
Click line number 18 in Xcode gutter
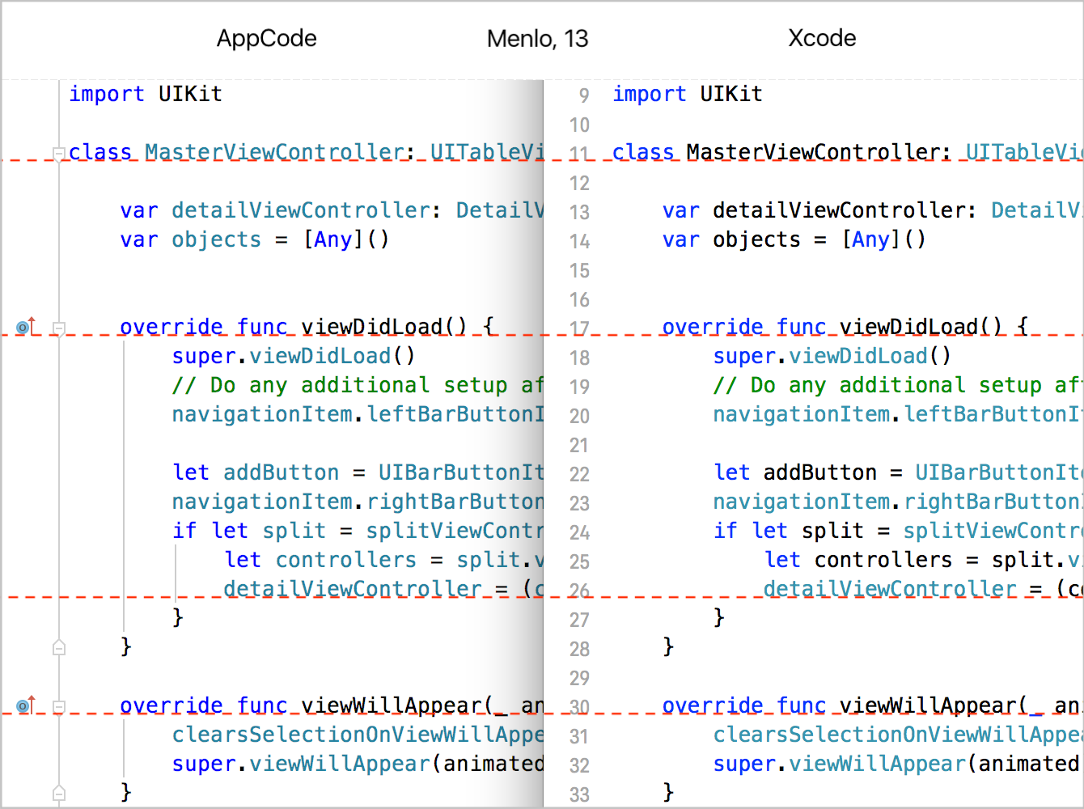[579, 358]
